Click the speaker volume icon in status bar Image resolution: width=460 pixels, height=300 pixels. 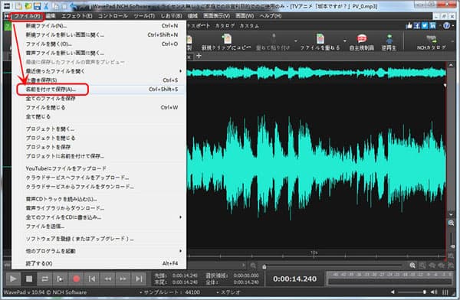point(434,292)
